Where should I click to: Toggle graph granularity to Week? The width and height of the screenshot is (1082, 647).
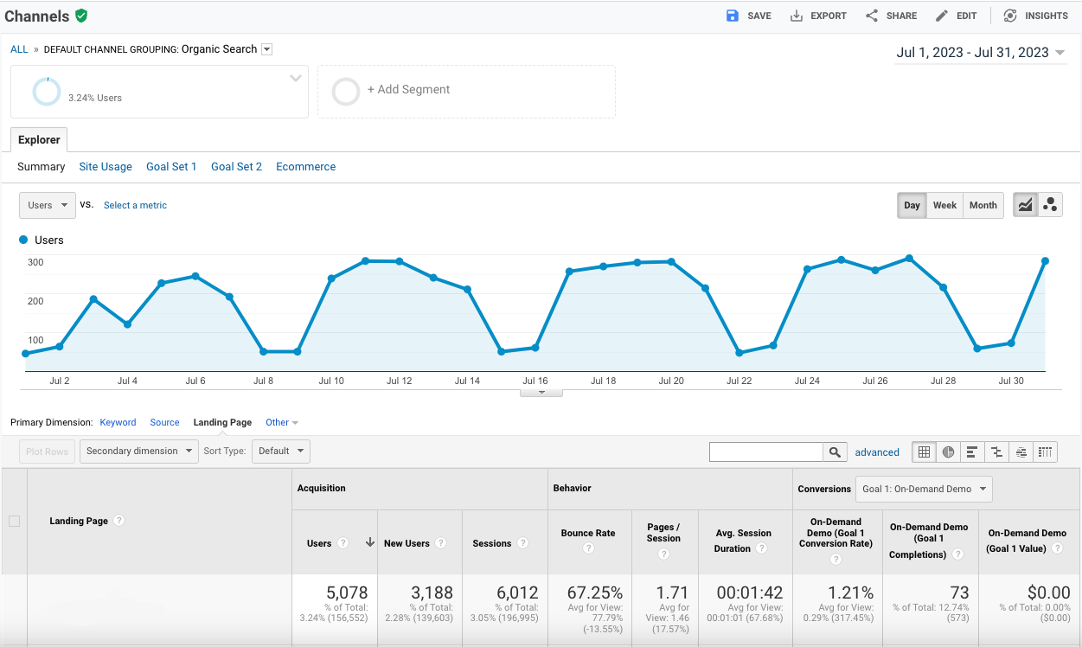coord(944,205)
